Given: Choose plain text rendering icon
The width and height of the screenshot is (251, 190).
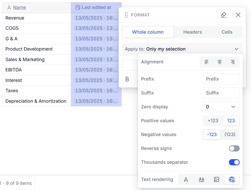Looking at the screenshot, I should tap(186, 179).
